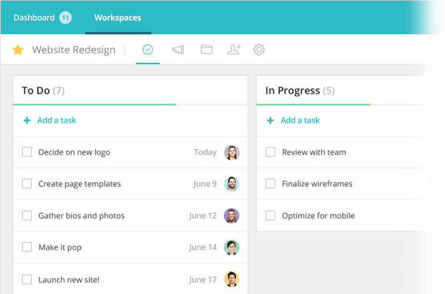Click the In Progress green progress bar

pos(313,105)
